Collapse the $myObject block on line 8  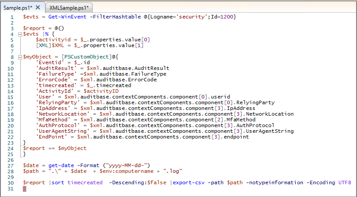20,57
